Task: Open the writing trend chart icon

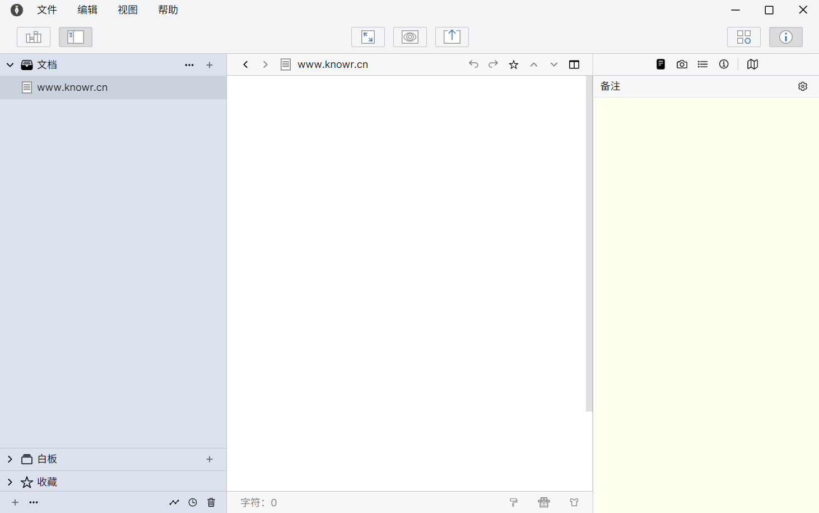Action: point(174,502)
